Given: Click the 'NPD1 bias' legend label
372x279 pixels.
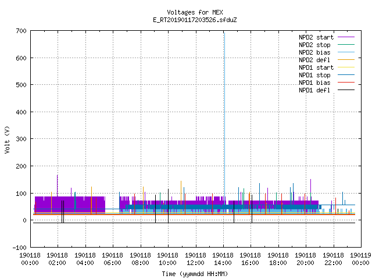Looking at the screenshot, I should (x=314, y=83).
